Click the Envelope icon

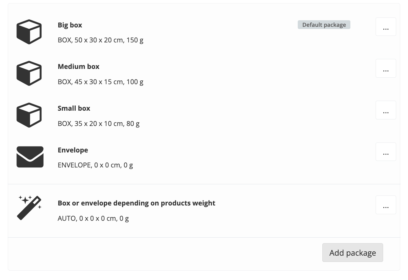coord(30,157)
